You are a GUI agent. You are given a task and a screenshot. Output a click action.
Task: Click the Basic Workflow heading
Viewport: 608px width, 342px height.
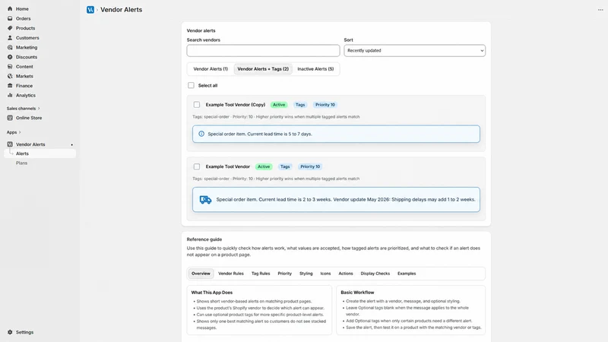pos(357,293)
